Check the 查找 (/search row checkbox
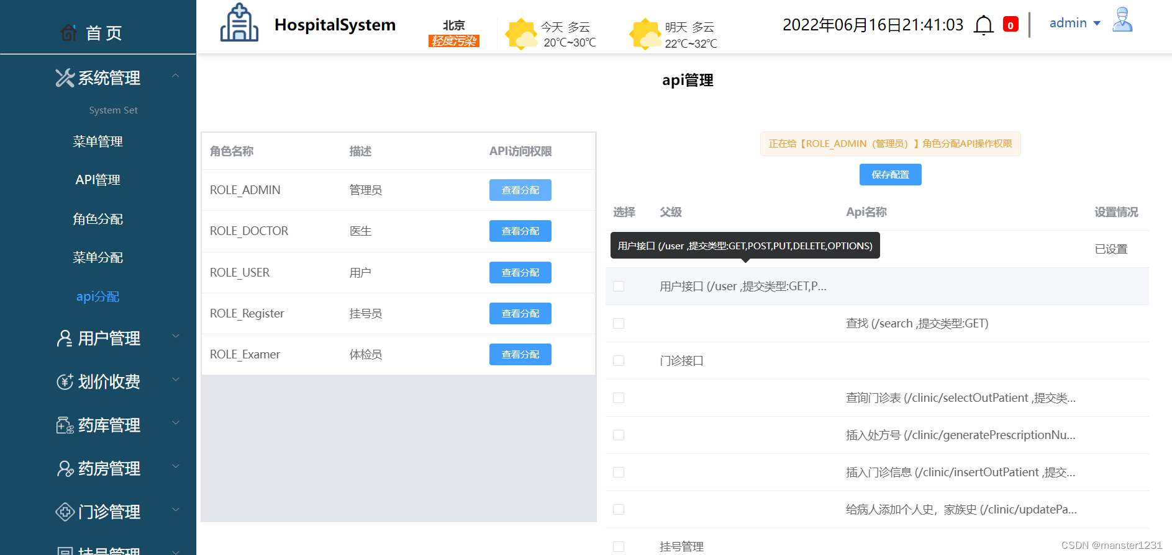Viewport: 1172px width, 555px height. point(619,323)
